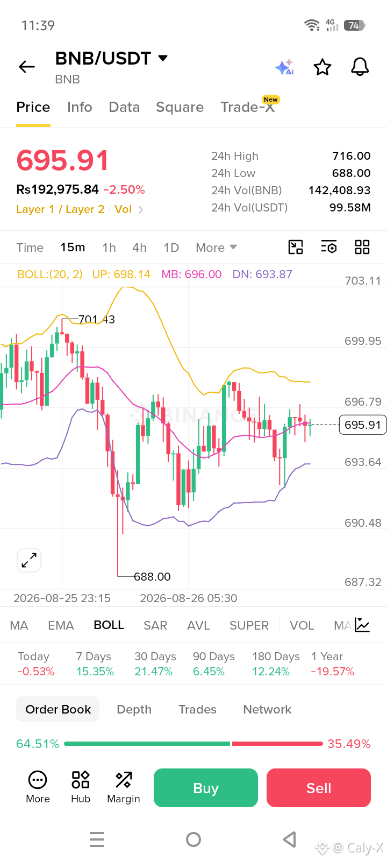Tap the Vol tag link
The width and height of the screenshot is (387, 861).
tap(123, 209)
